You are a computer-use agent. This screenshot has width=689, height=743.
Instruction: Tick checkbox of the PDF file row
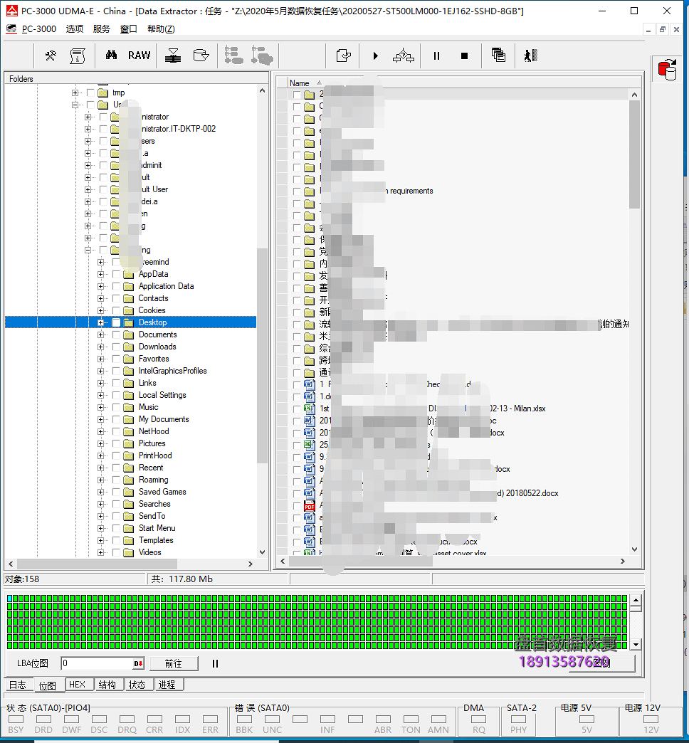[297, 505]
